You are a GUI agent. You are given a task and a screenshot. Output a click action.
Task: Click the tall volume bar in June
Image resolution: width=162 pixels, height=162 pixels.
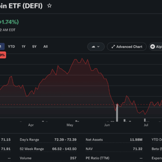tap(117, 113)
